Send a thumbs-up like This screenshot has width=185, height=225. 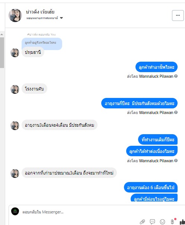click(x=182, y=222)
